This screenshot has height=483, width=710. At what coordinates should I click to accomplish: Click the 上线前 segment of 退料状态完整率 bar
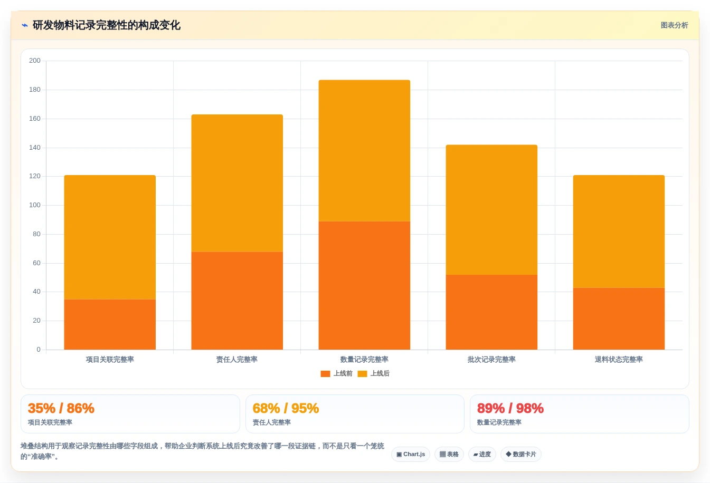click(x=619, y=318)
